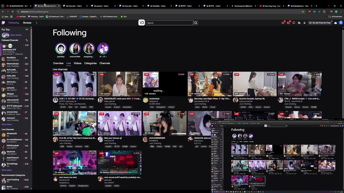Select ItsTunaRL in followed channels sidebar
This screenshot has height=193, width=344.
coord(16,71)
